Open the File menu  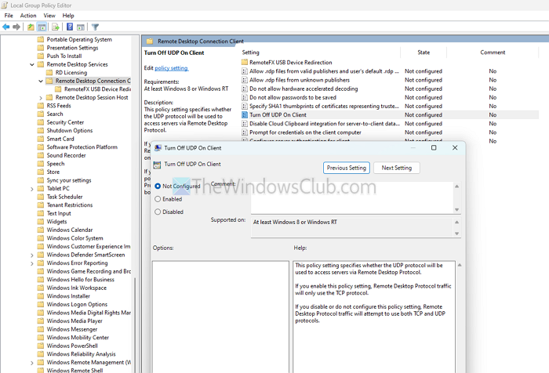pyautogui.click(x=9, y=16)
